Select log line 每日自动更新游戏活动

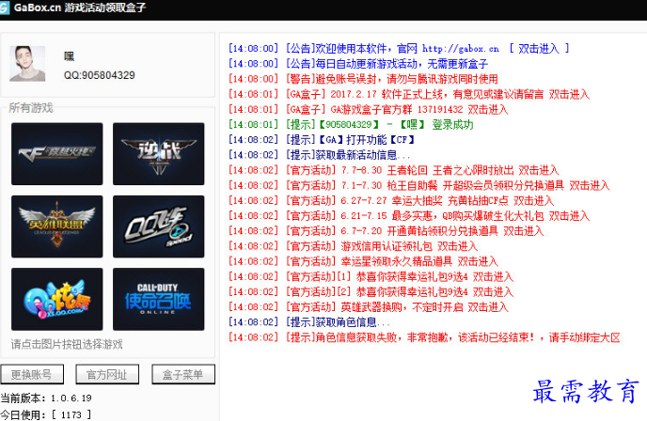pyautogui.click(x=358, y=64)
